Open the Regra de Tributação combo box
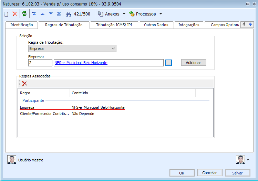 (x=72, y=49)
